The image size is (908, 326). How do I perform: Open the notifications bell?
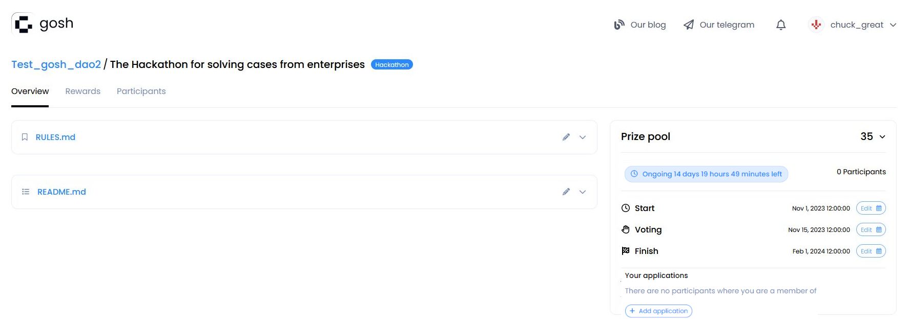coord(780,25)
